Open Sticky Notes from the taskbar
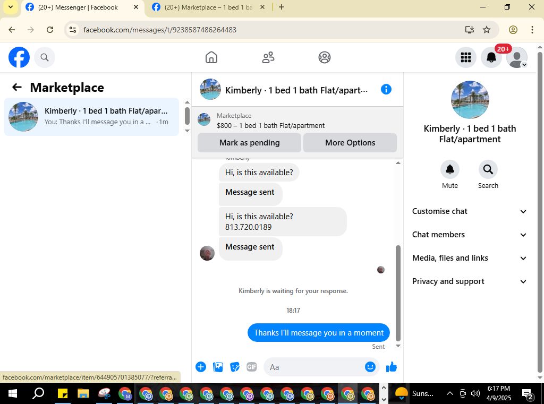The image size is (544, 404). point(63,393)
